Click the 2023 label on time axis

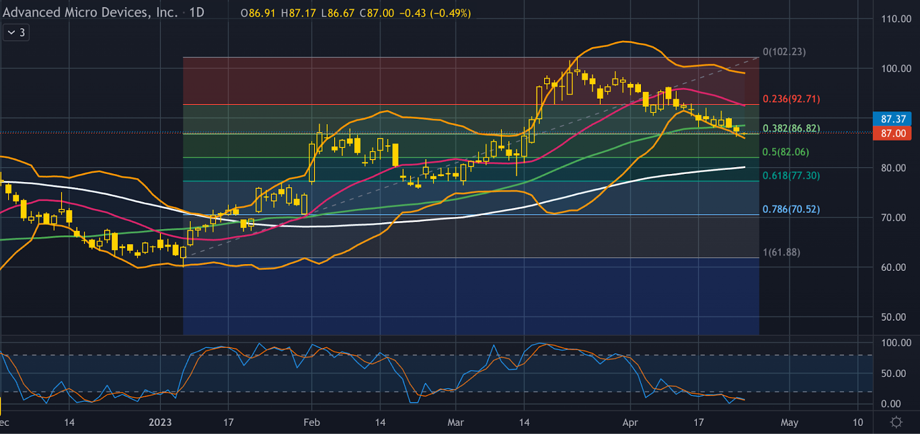tap(160, 423)
